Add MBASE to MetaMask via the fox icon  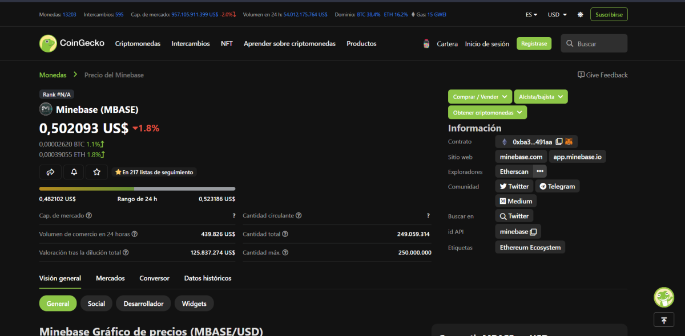pyautogui.click(x=570, y=141)
